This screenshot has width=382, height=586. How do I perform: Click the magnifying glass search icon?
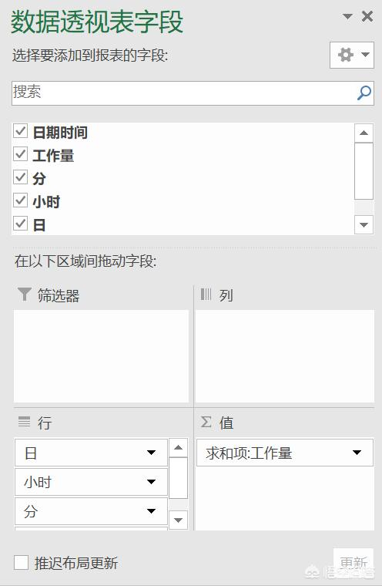364,93
